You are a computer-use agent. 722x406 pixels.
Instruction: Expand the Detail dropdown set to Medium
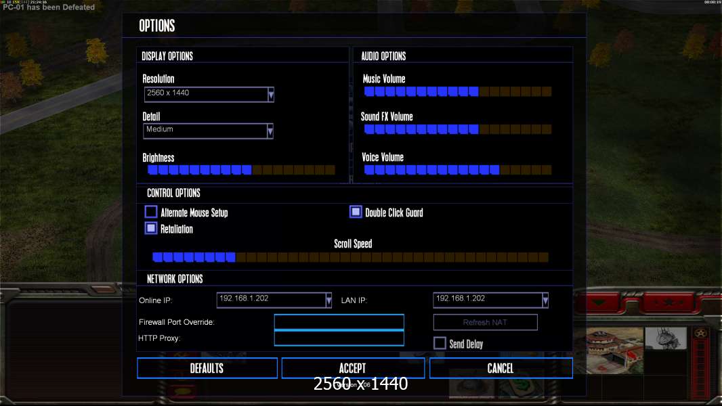[x=208, y=131]
